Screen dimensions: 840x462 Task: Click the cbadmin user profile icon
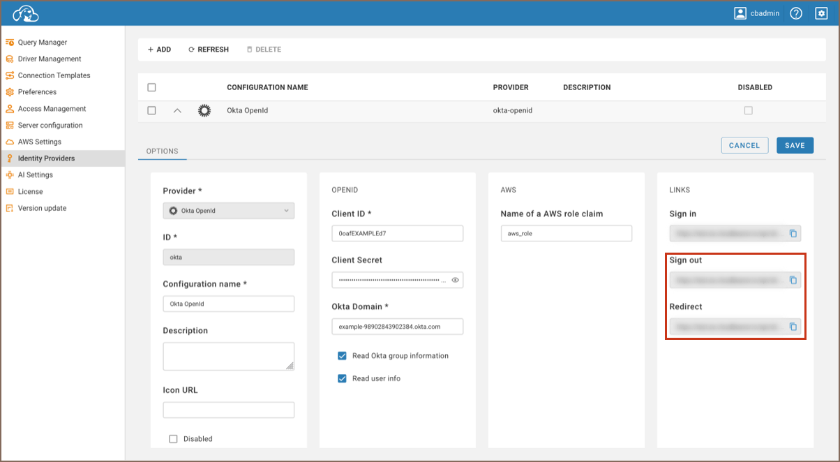pos(740,13)
